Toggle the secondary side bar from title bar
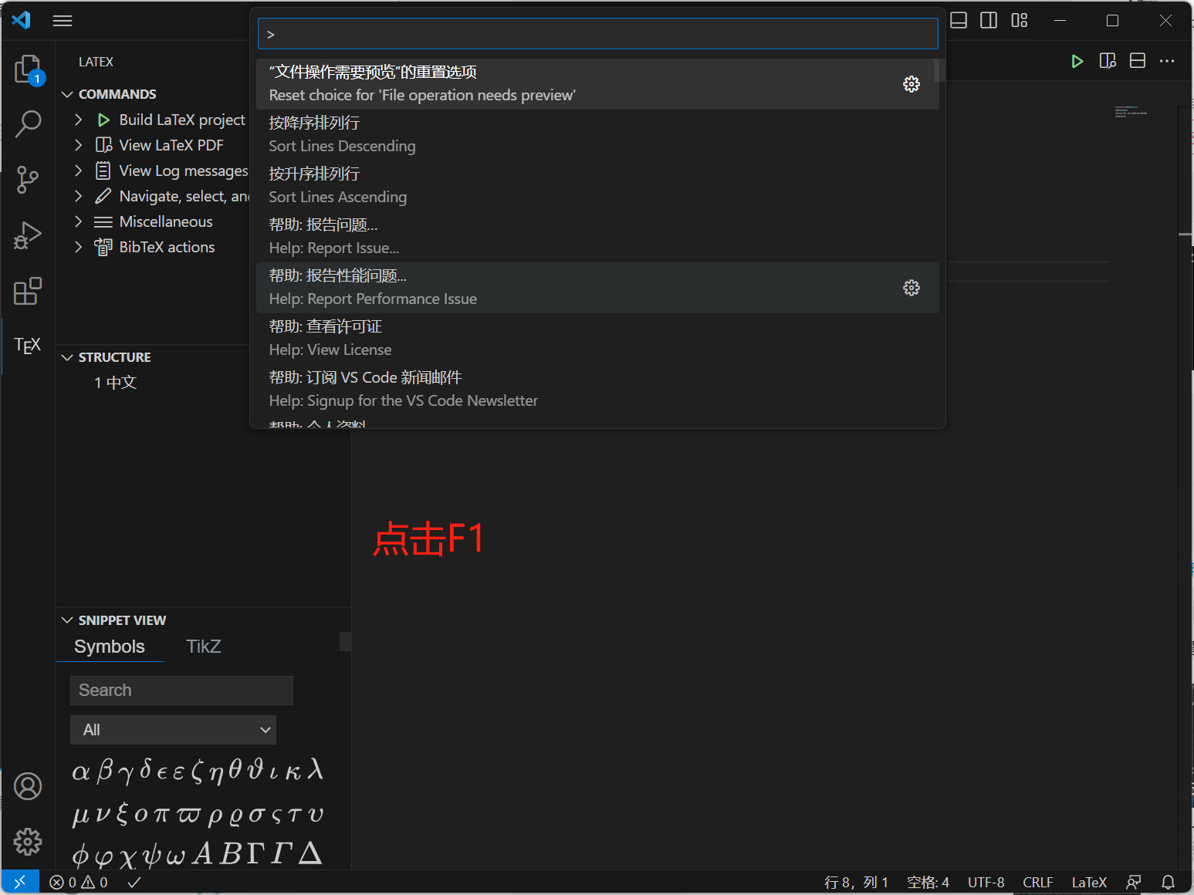 pyautogui.click(x=989, y=21)
